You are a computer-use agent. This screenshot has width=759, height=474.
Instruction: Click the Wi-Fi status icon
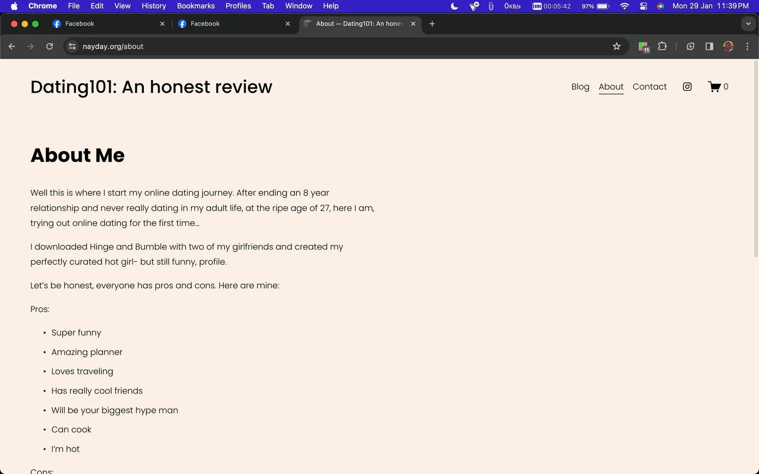pos(625,6)
